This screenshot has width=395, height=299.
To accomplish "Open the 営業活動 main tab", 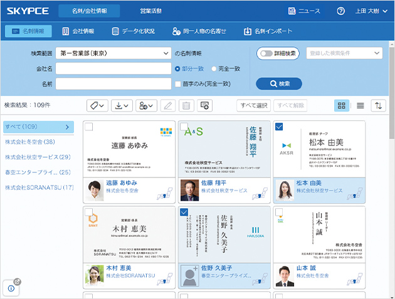I will click(x=150, y=11).
